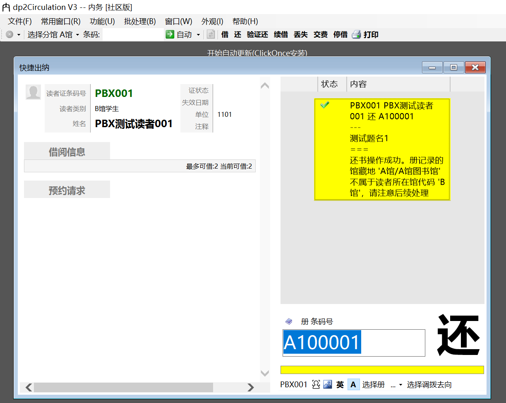Click PBX001 label in bottom toolbar
The image size is (506, 403).
click(294, 385)
